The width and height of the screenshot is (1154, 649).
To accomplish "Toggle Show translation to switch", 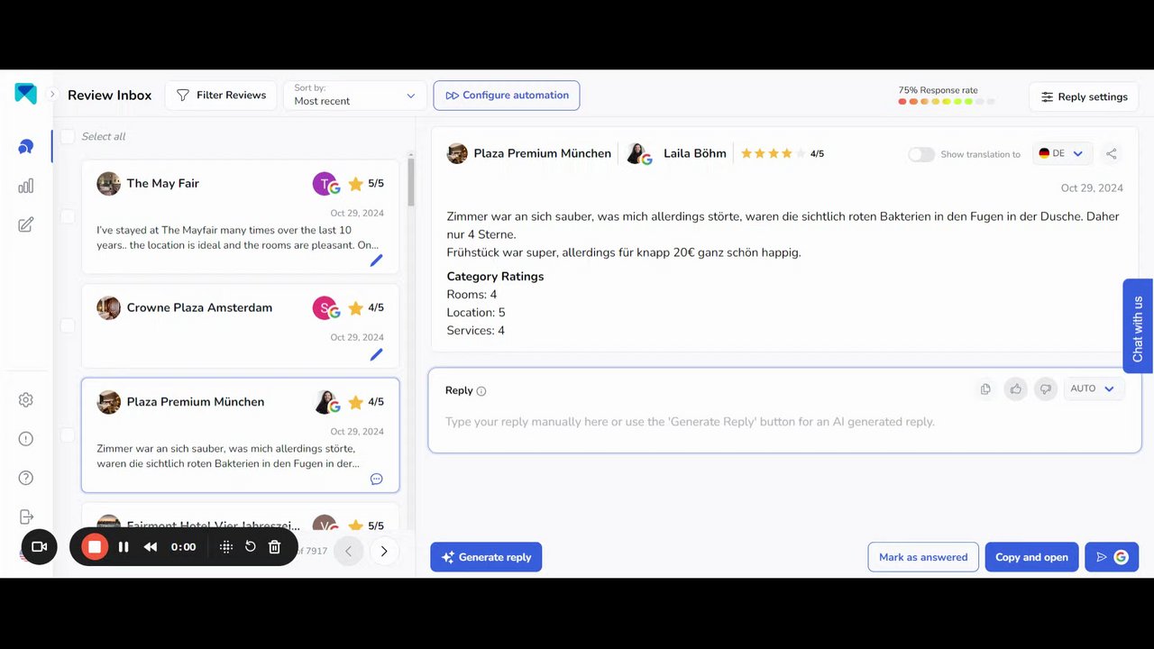I will 921,154.
